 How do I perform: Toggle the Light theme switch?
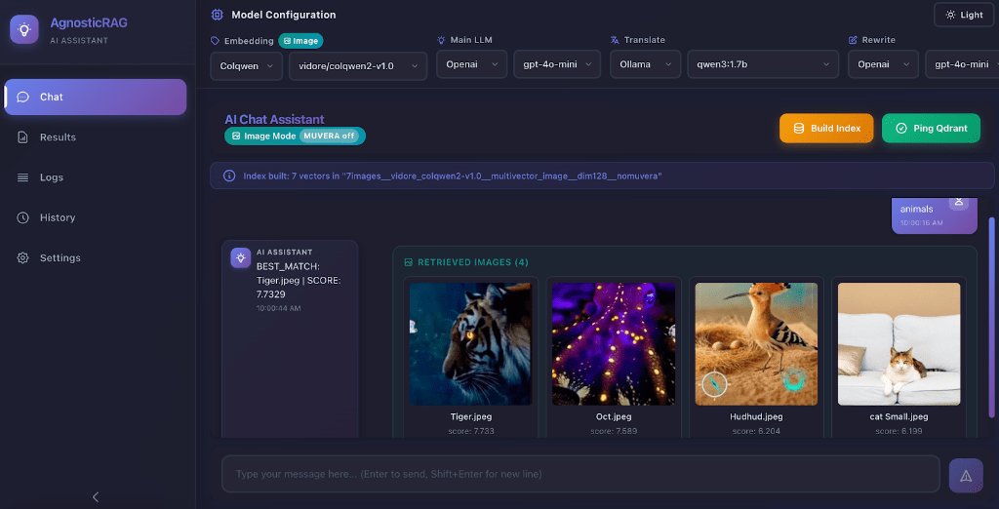click(x=964, y=15)
